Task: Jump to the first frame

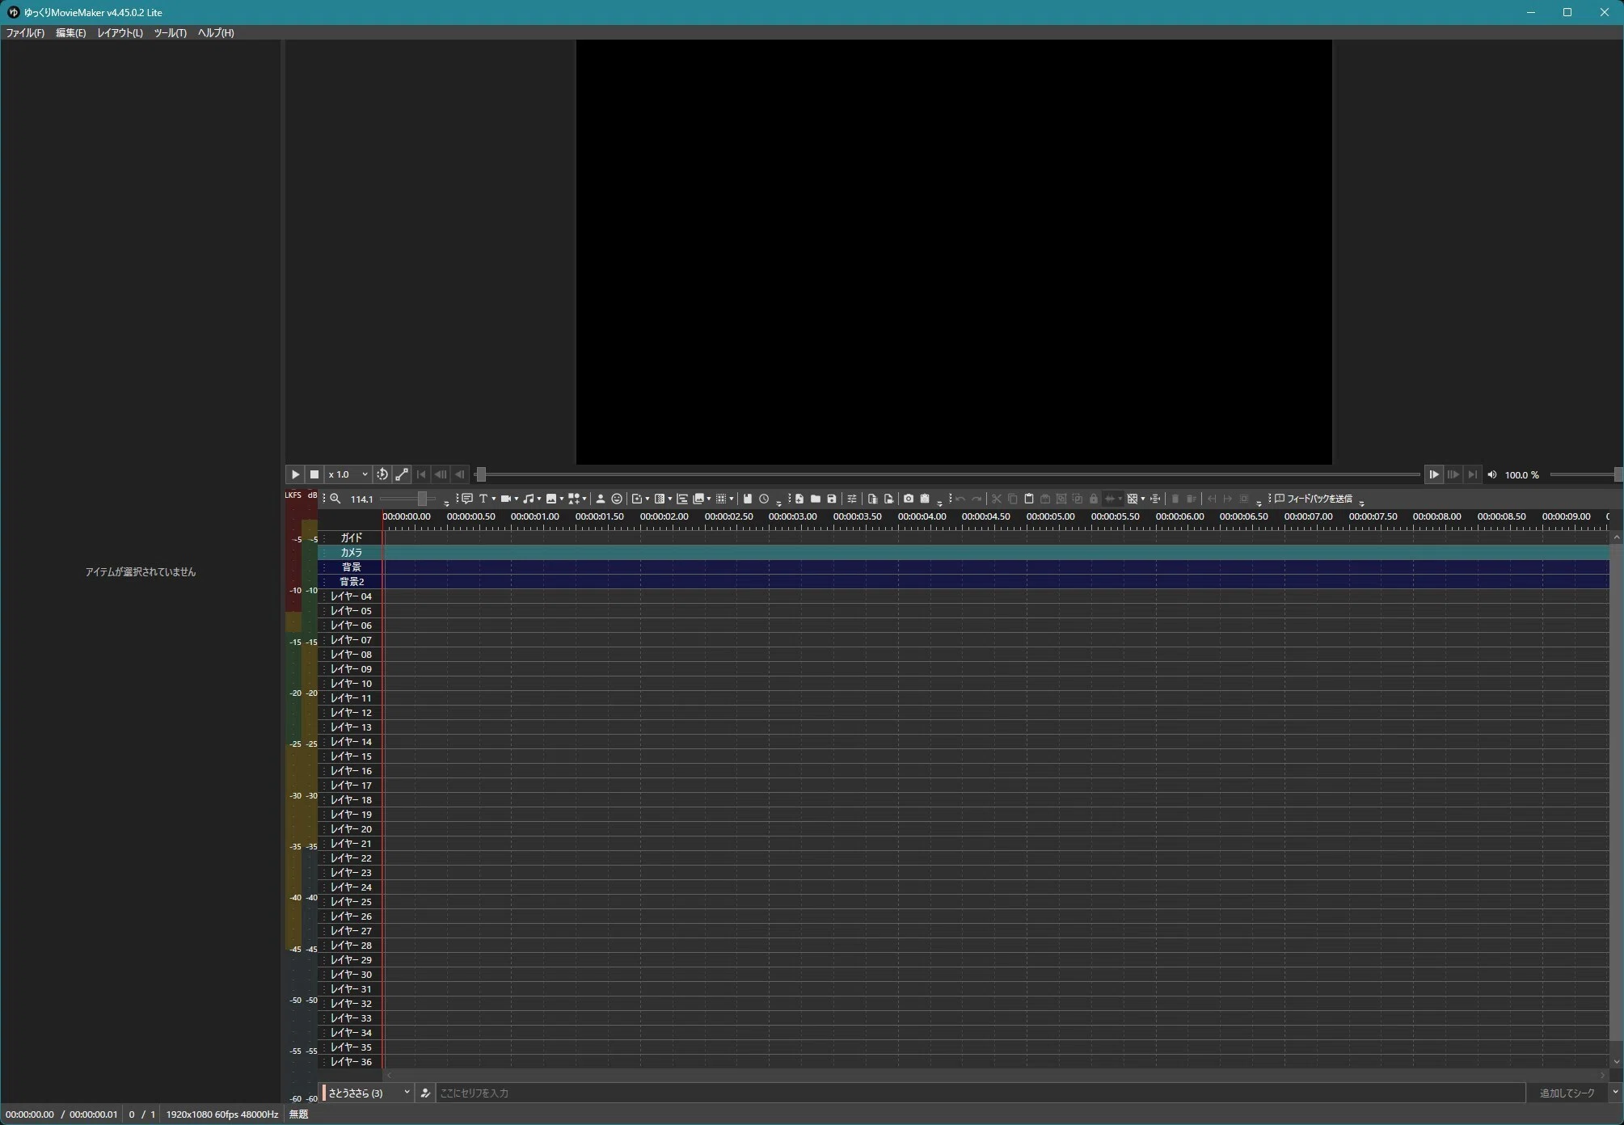Action: 421,474
